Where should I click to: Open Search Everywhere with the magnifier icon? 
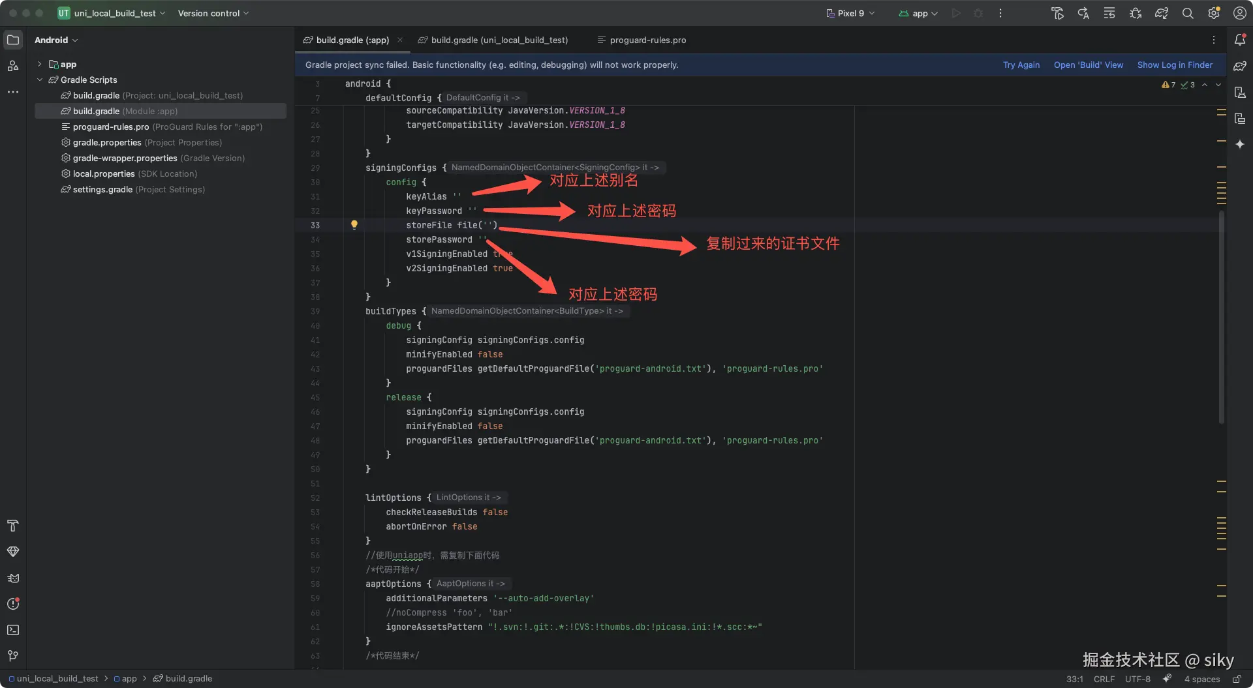(1188, 13)
